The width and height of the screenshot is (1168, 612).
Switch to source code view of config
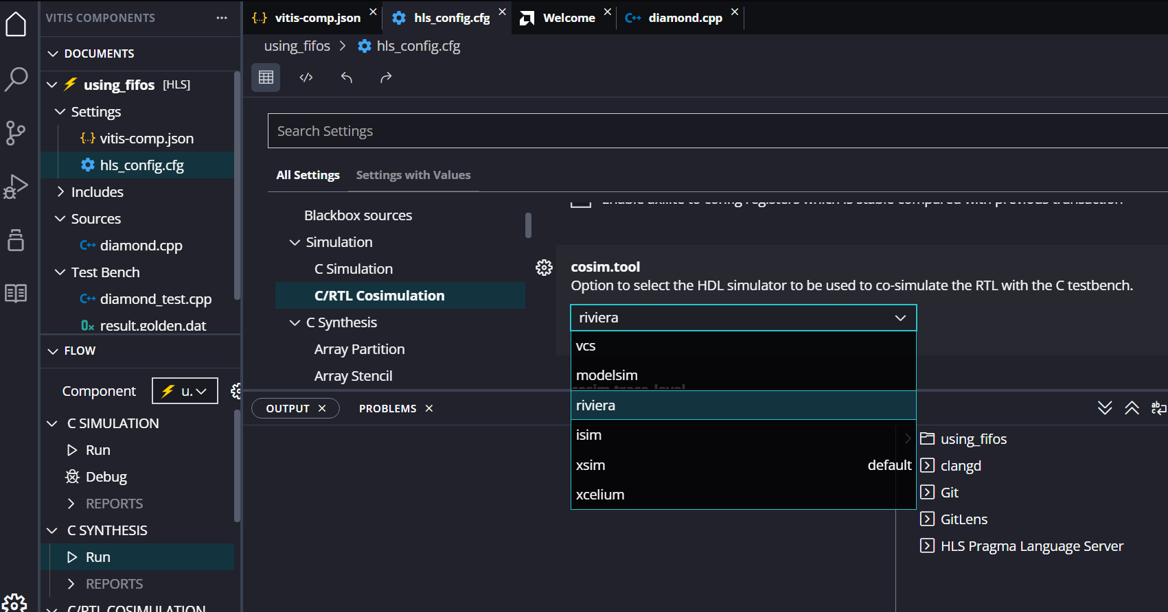click(x=306, y=78)
